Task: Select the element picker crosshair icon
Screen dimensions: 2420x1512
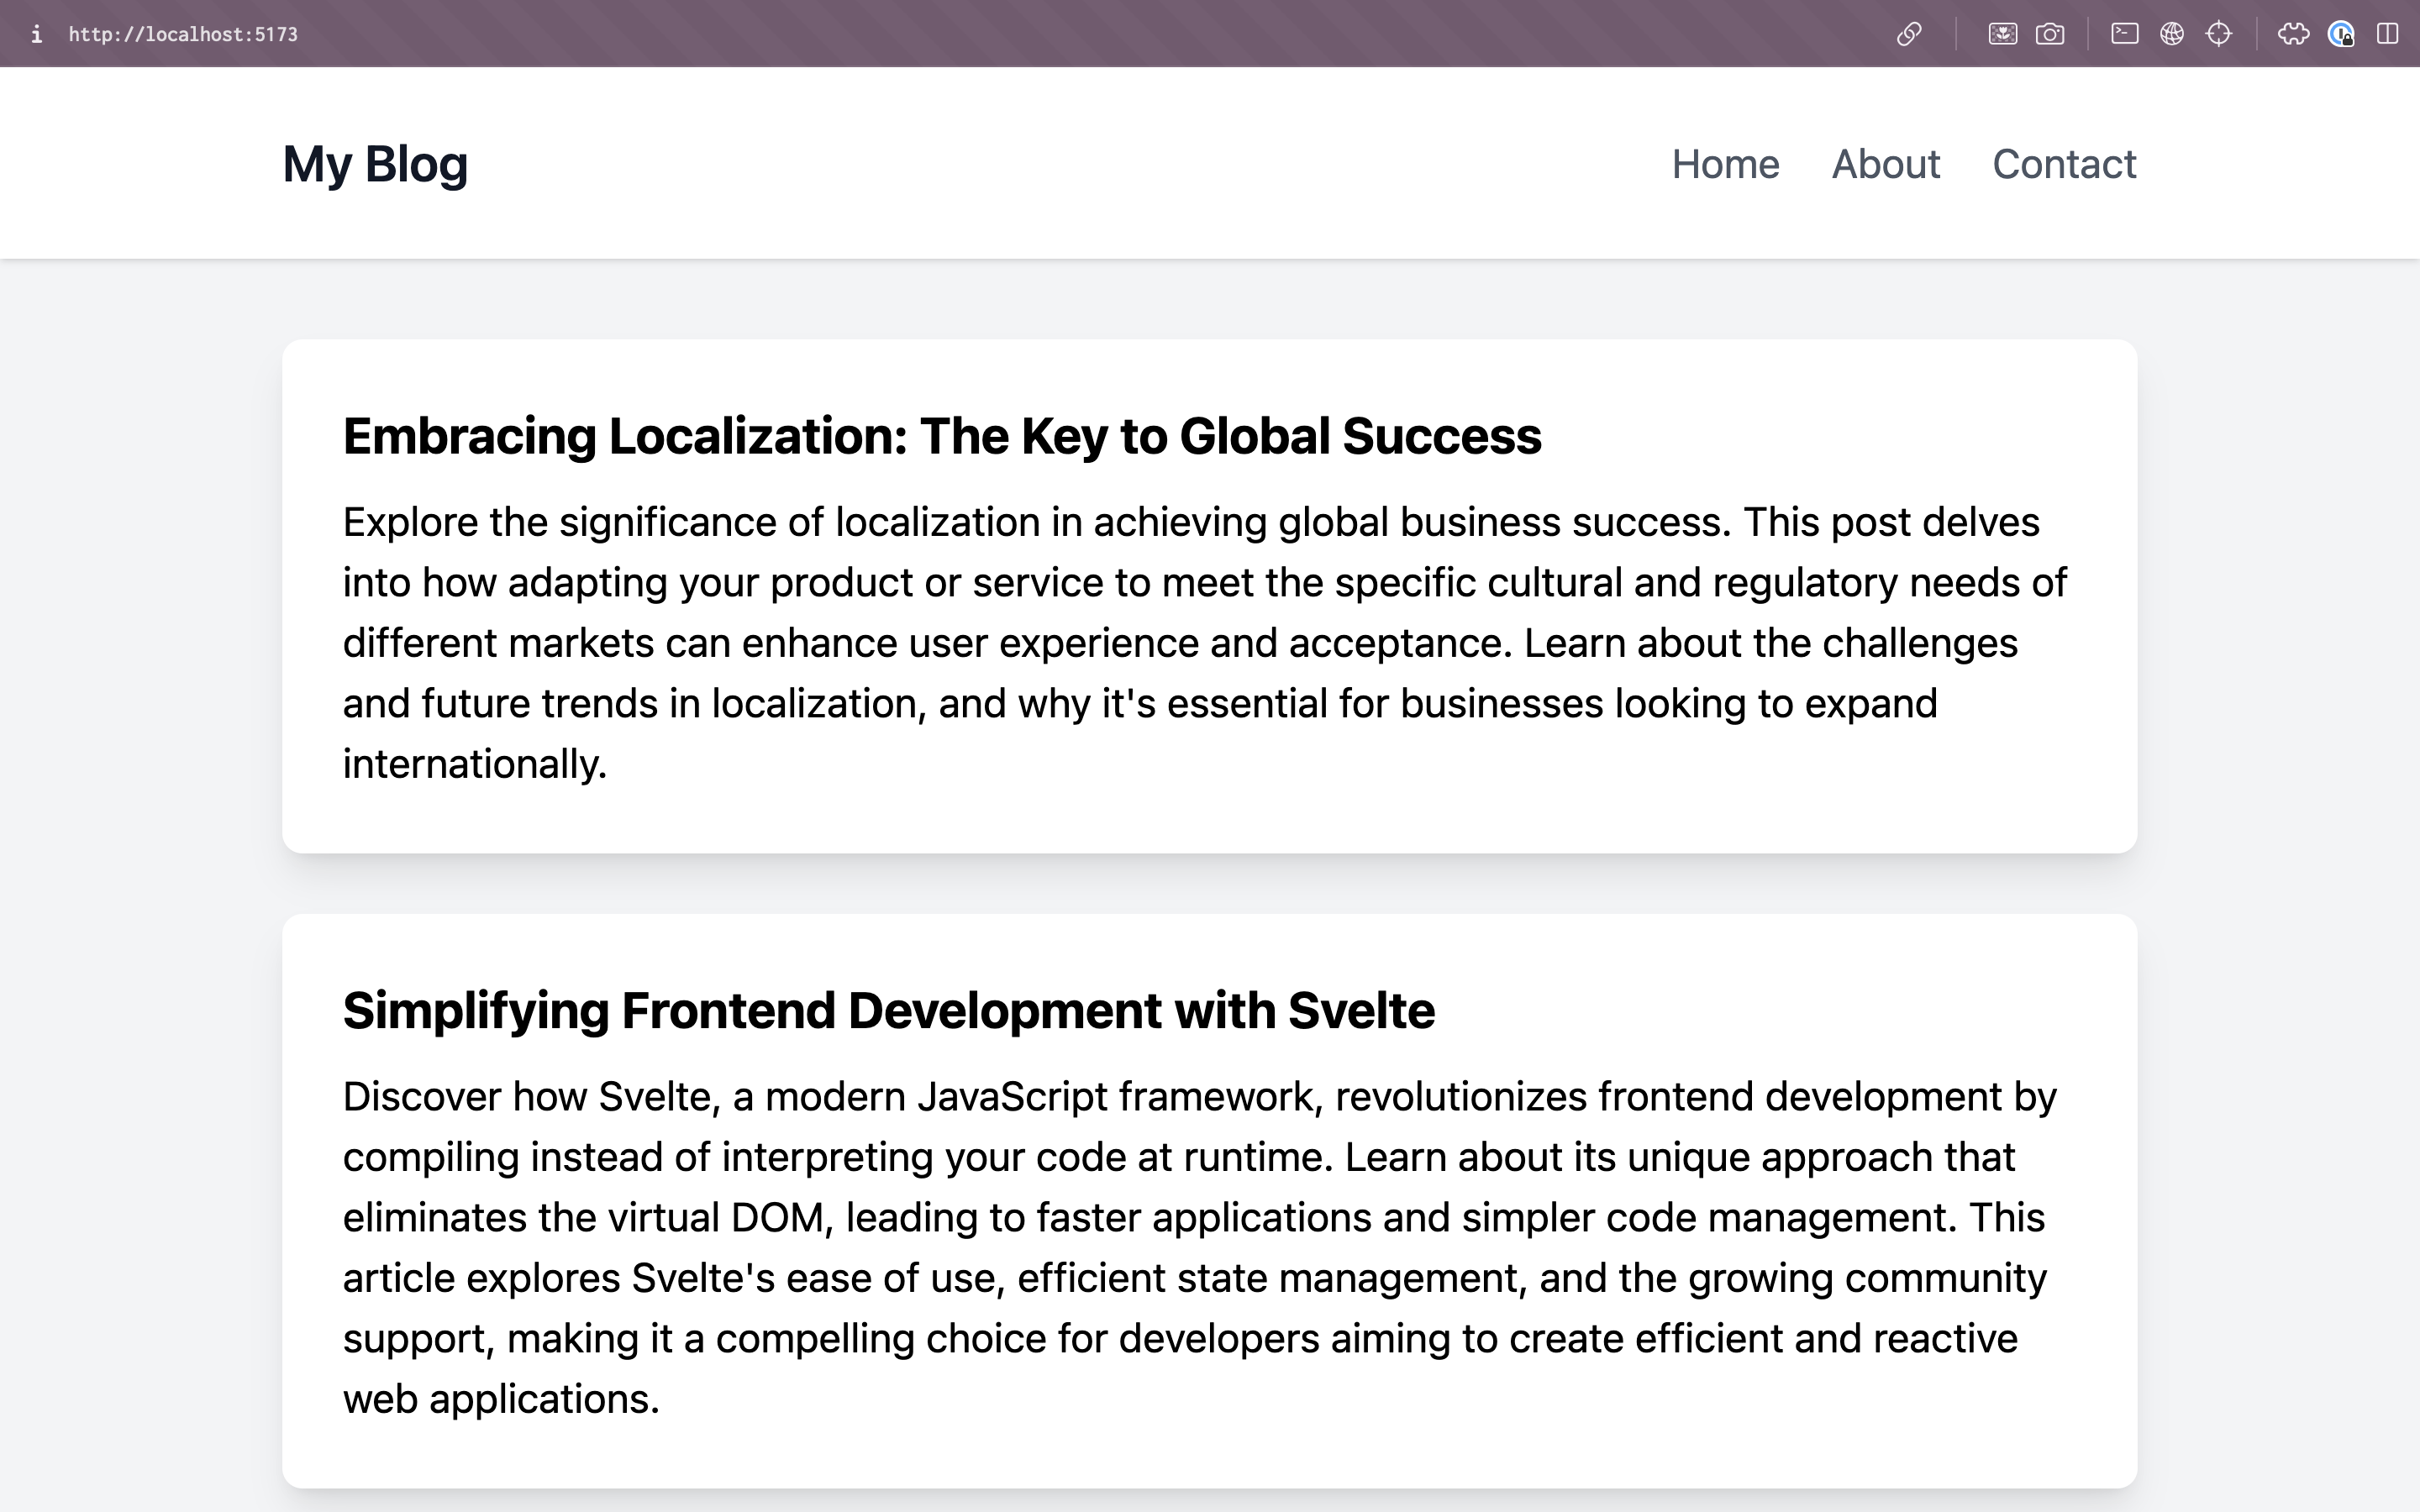Action: click(2219, 33)
